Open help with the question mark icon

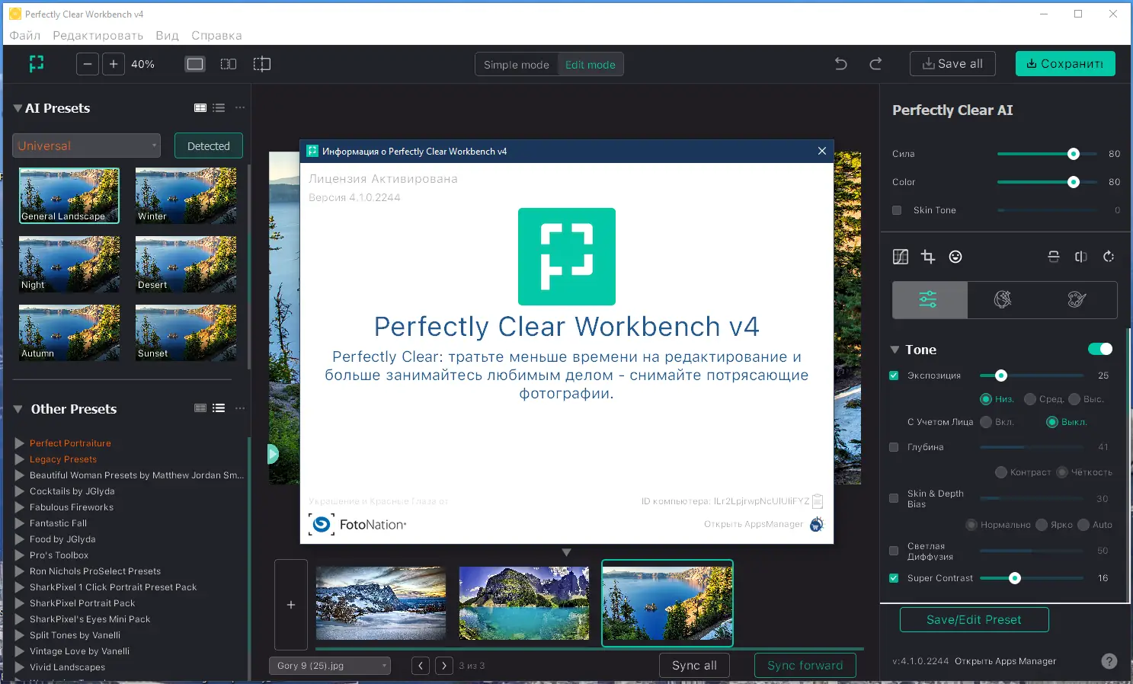(x=1109, y=661)
